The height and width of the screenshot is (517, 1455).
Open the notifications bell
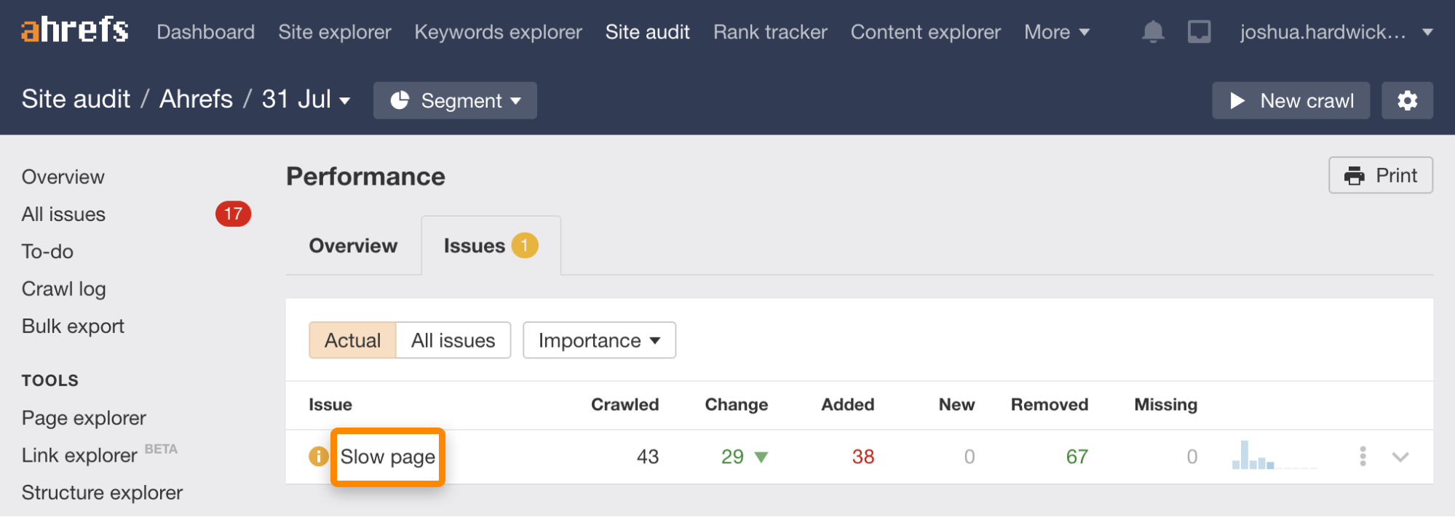click(x=1153, y=32)
